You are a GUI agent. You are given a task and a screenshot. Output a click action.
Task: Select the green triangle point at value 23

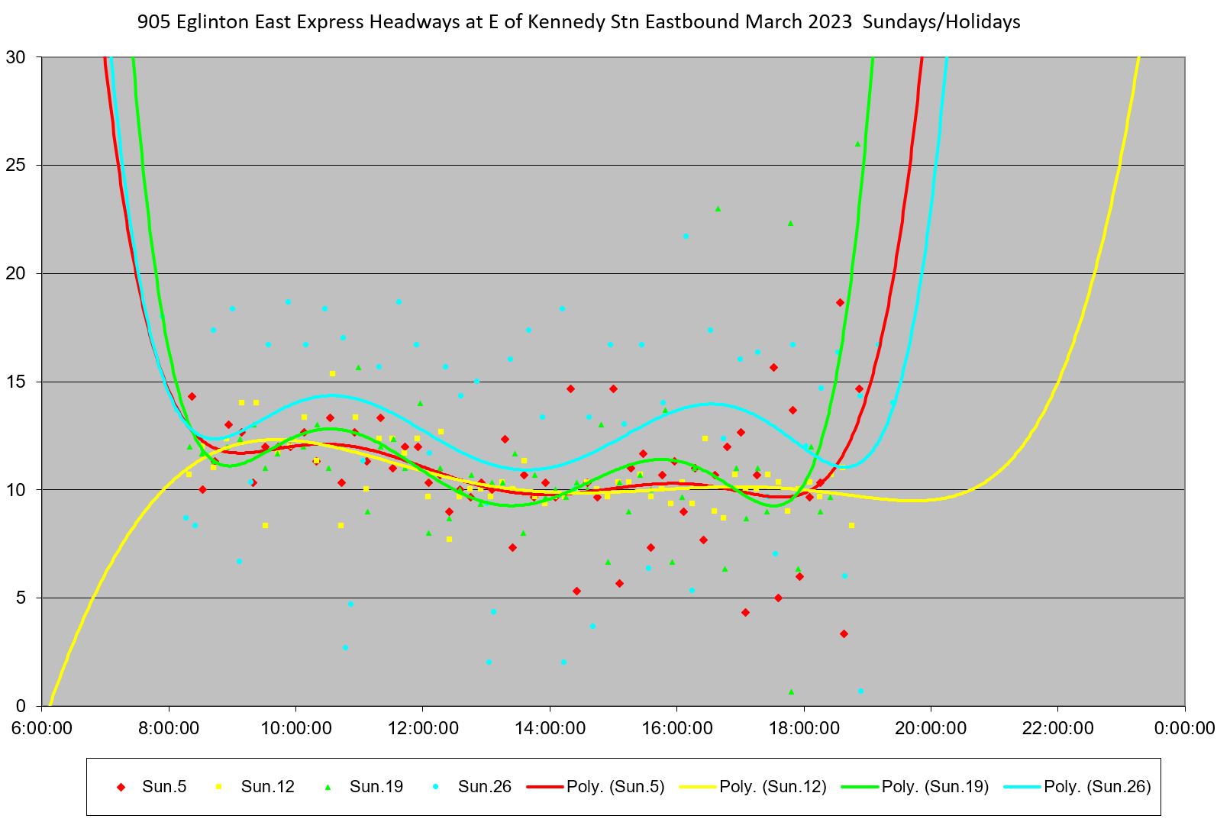(718, 208)
